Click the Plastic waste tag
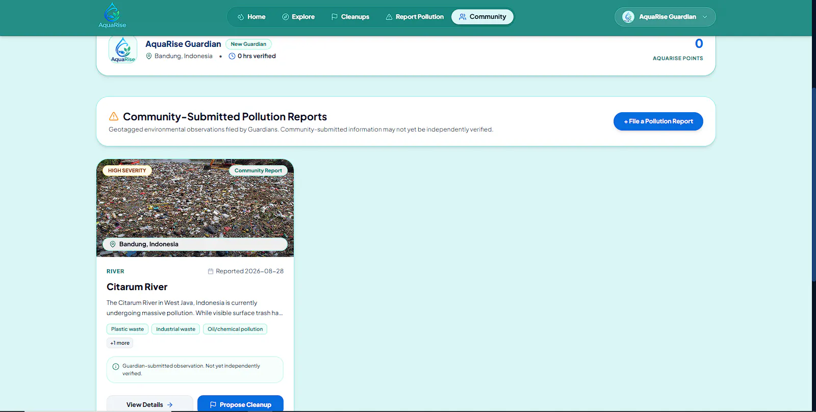 point(127,329)
